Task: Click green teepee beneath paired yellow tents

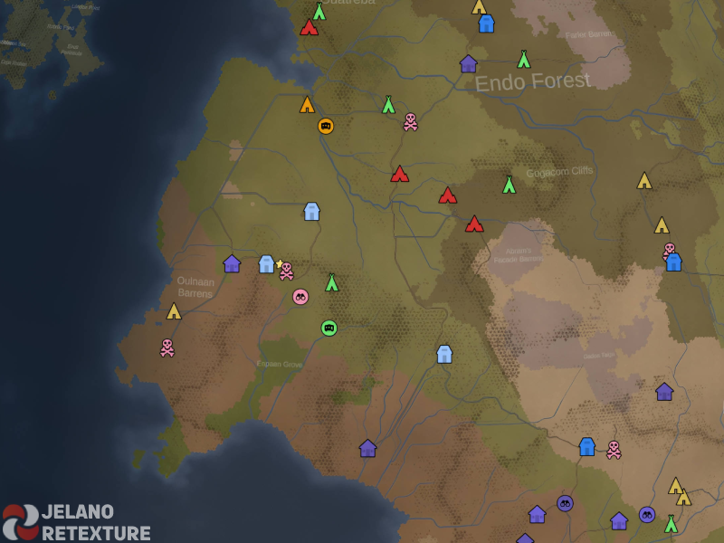Action: 671,524
